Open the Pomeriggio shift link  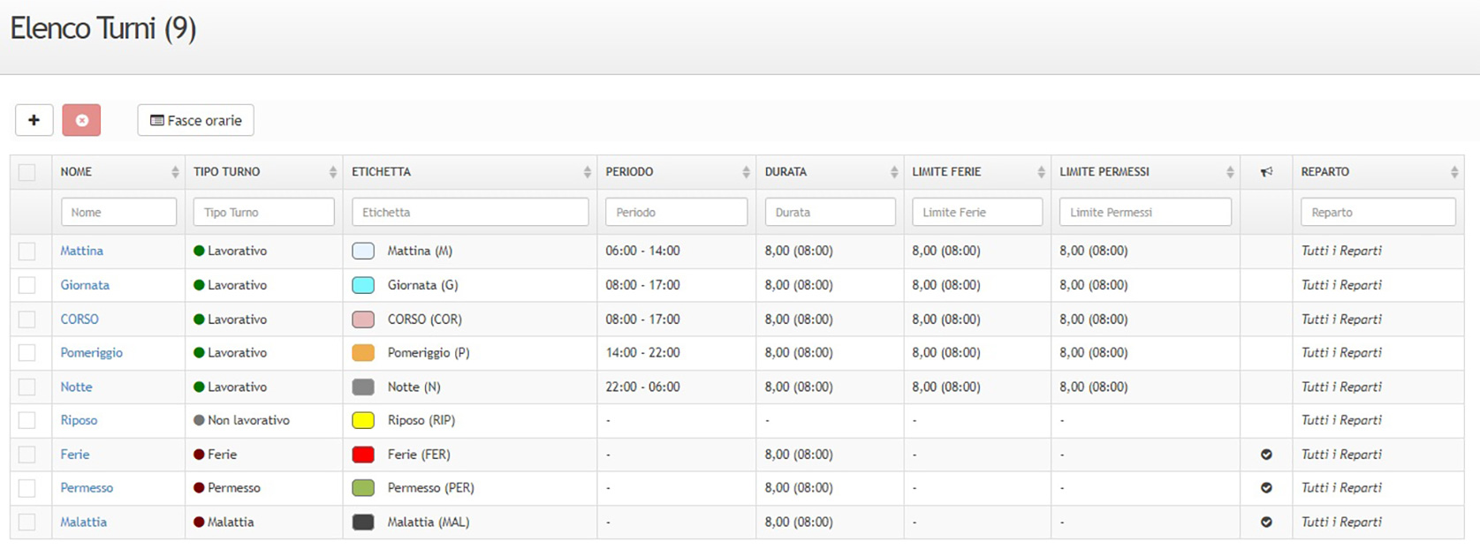[x=91, y=353]
